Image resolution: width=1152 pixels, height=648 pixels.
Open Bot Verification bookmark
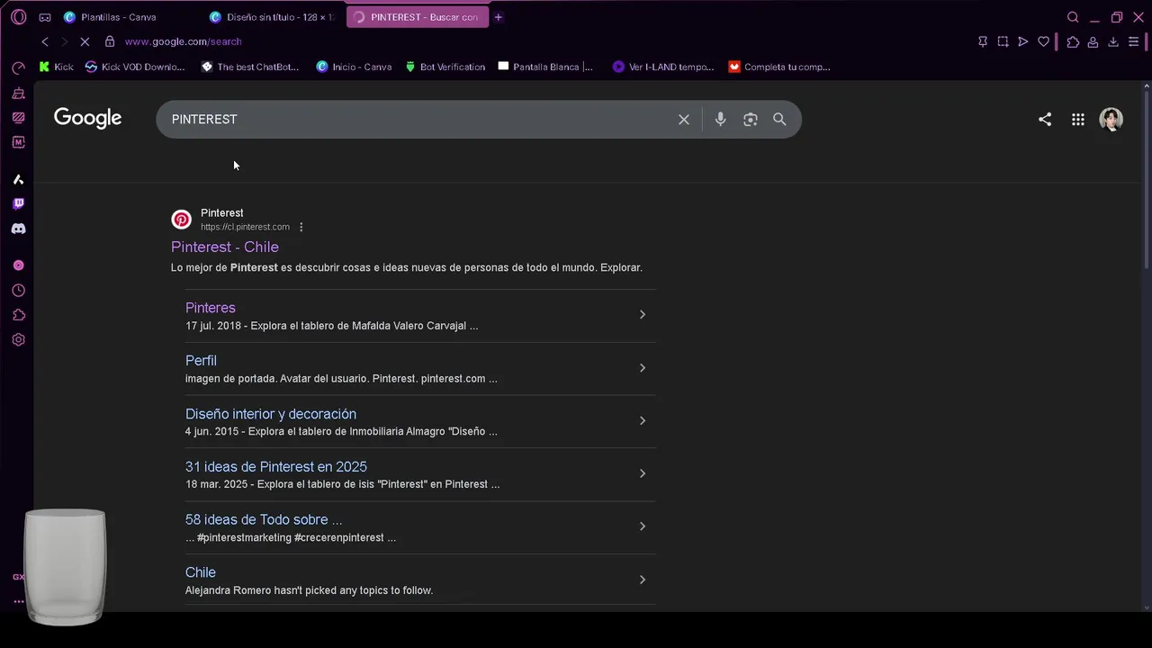(445, 67)
